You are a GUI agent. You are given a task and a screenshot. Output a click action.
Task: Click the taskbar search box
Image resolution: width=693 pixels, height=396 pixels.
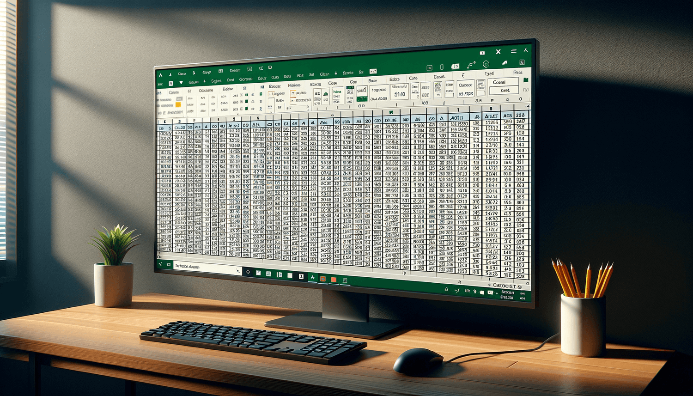coord(207,267)
